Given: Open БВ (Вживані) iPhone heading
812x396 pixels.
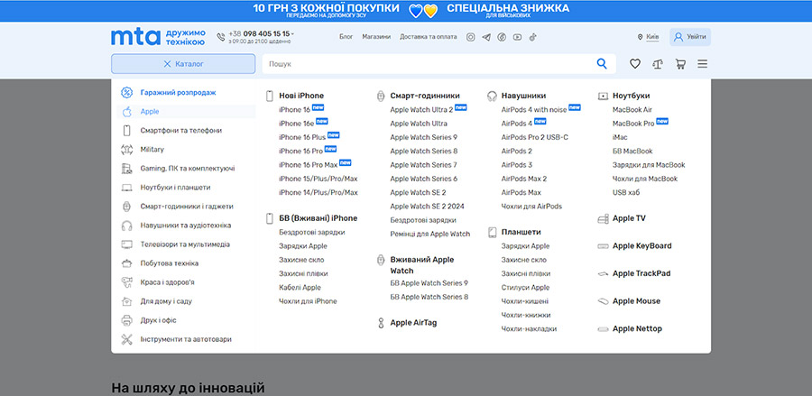Looking at the screenshot, I should tap(318, 218).
